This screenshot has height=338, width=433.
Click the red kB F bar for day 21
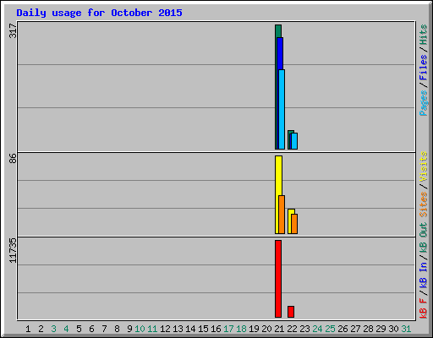(278, 279)
